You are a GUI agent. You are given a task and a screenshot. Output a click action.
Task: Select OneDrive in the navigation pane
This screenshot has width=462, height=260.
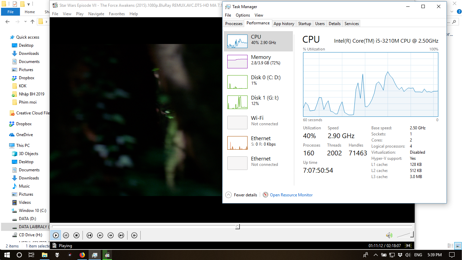tap(24, 135)
